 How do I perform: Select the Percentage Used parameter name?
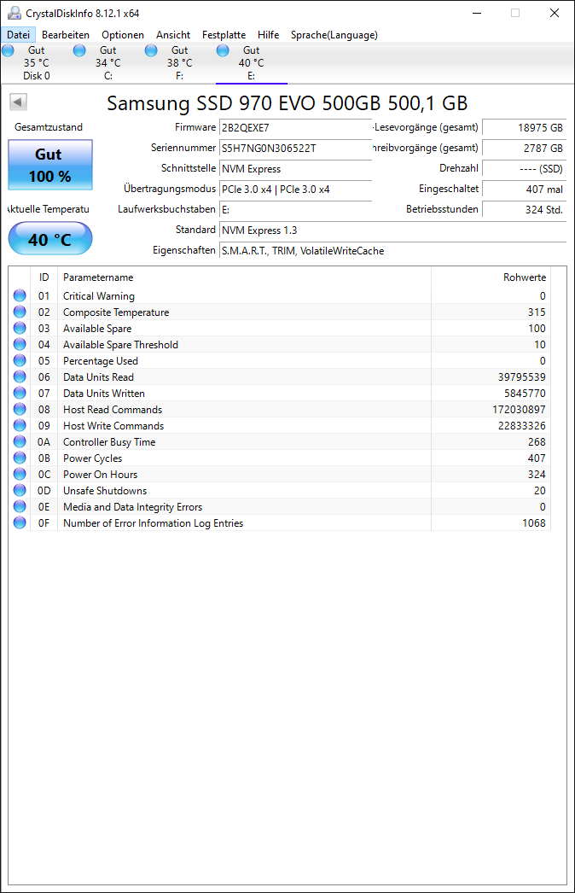[100, 361]
